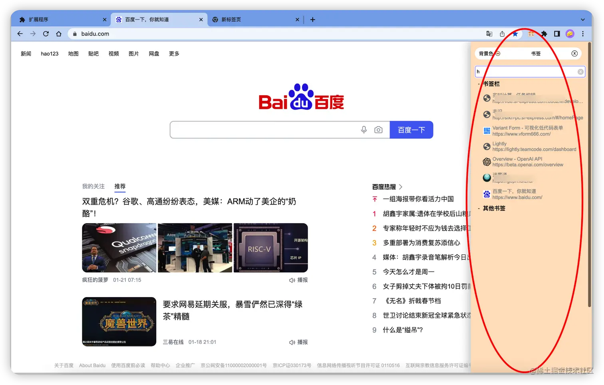Image resolution: width=604 pixels, height=385 pixels.
Task: Click the share page icon
Action: pos(502,34)
